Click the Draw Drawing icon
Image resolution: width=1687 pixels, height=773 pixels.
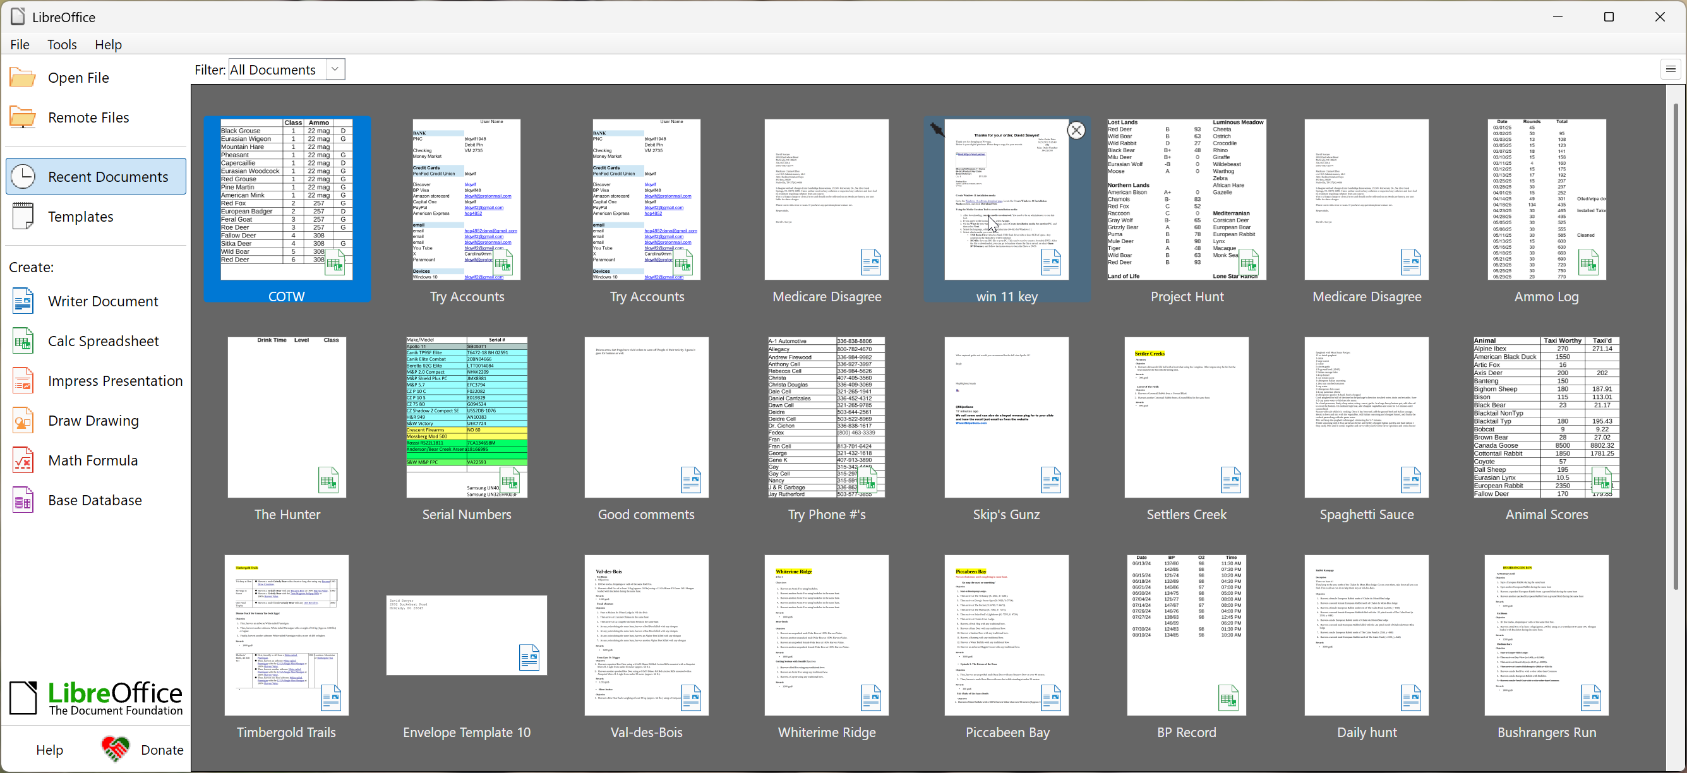pos(22,421)
